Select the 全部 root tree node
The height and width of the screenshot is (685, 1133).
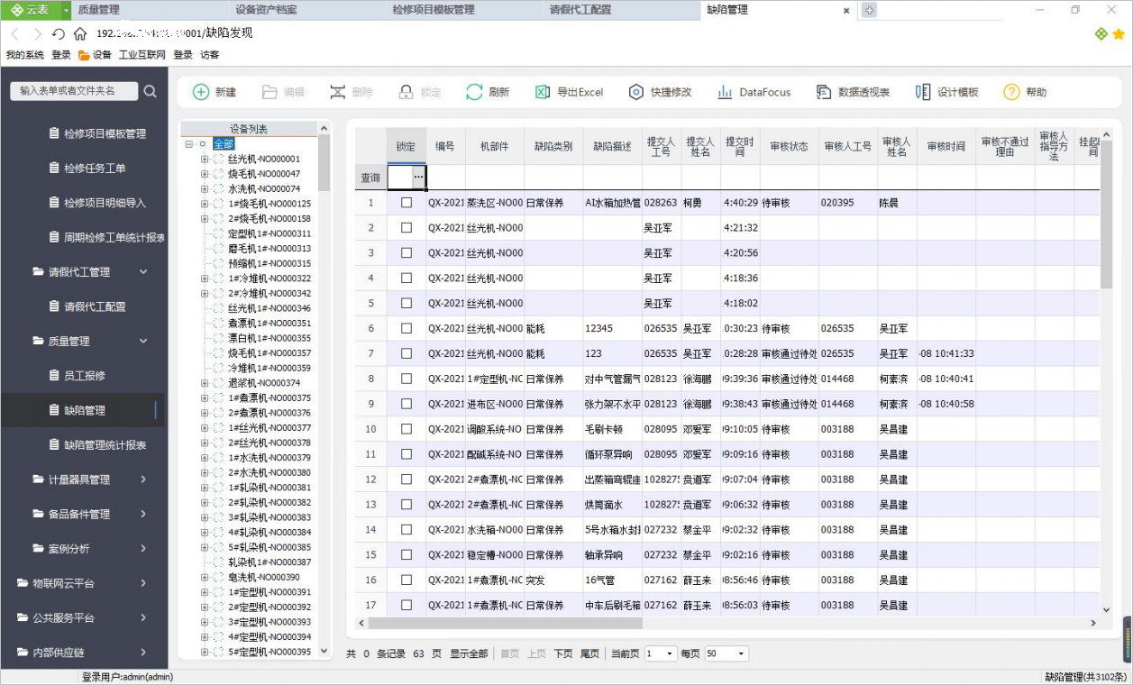tap(224, 144)
